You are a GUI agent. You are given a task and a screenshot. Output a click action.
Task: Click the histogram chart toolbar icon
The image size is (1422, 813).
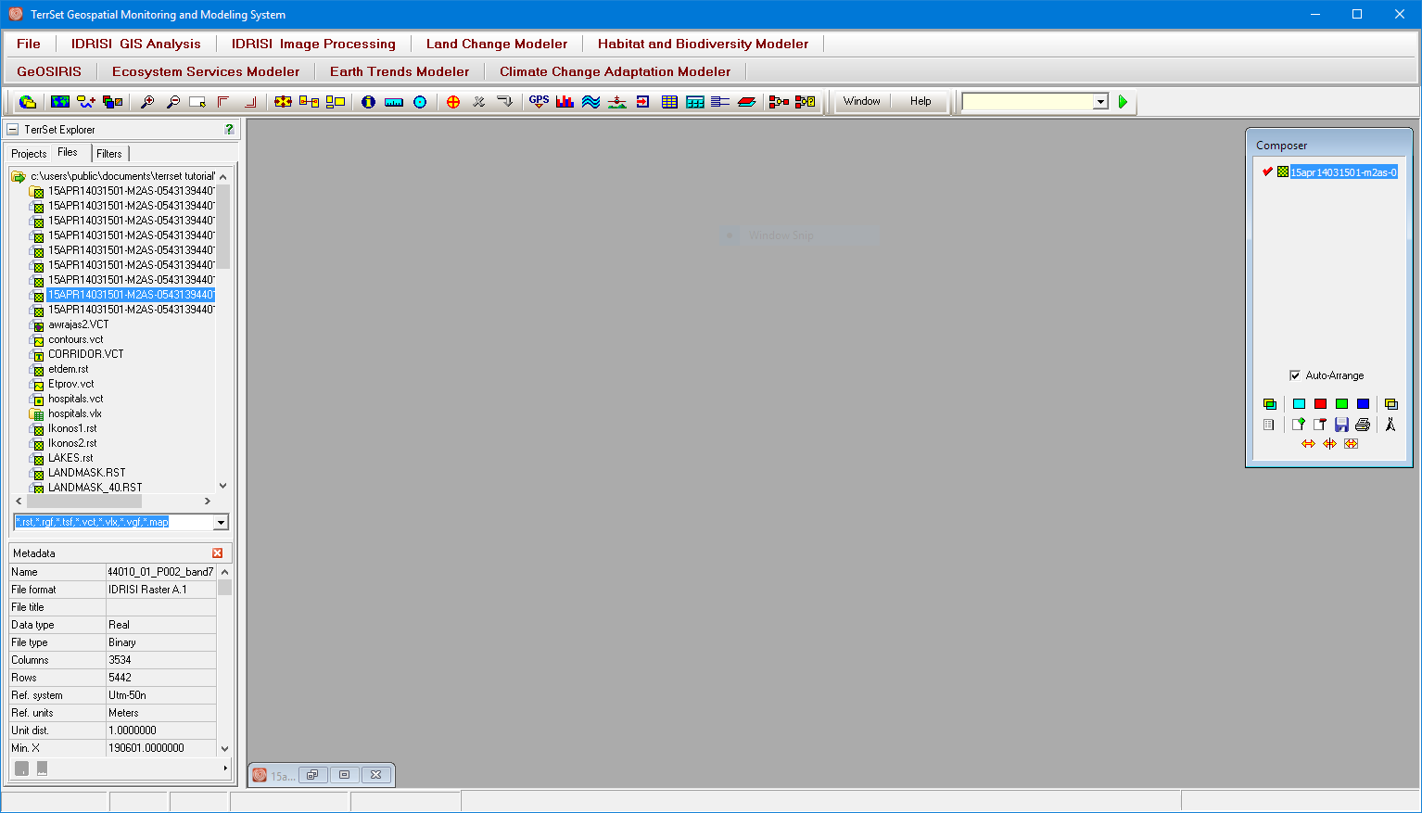[565, 102]
